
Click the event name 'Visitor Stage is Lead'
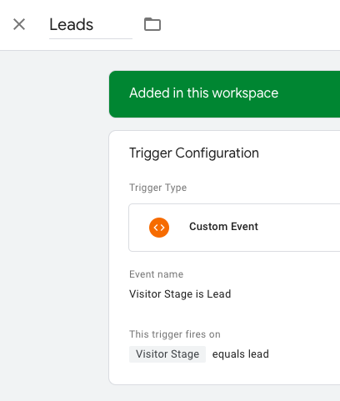pyautogui.click(x=180, y=294)
